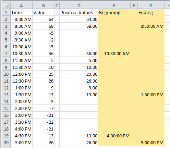Click the value cell '64'
The width and height of the screenshot is (170, 148).
44,19
